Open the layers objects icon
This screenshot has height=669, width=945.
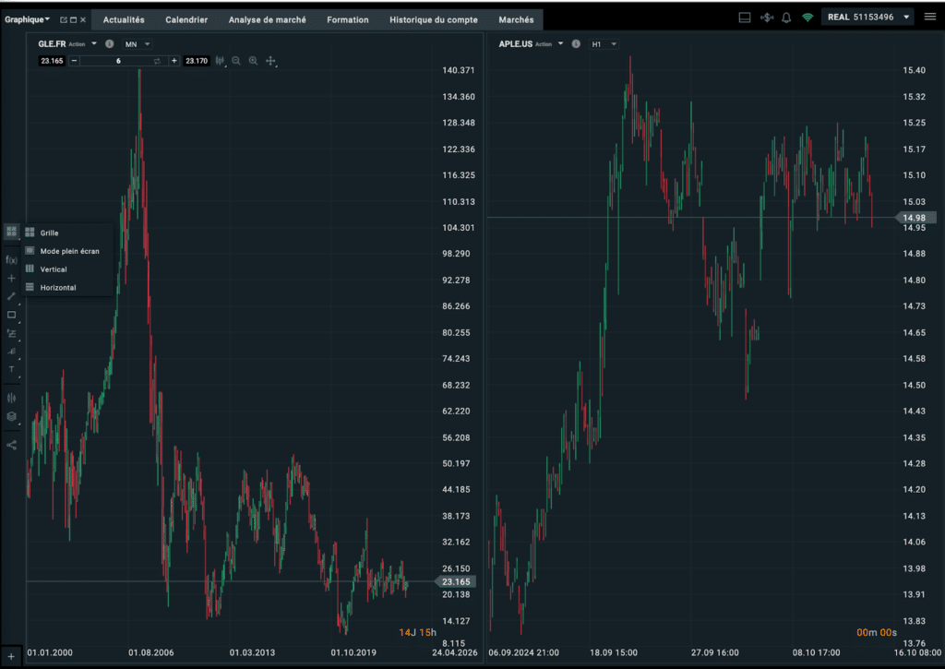click(x=11, y=416)
